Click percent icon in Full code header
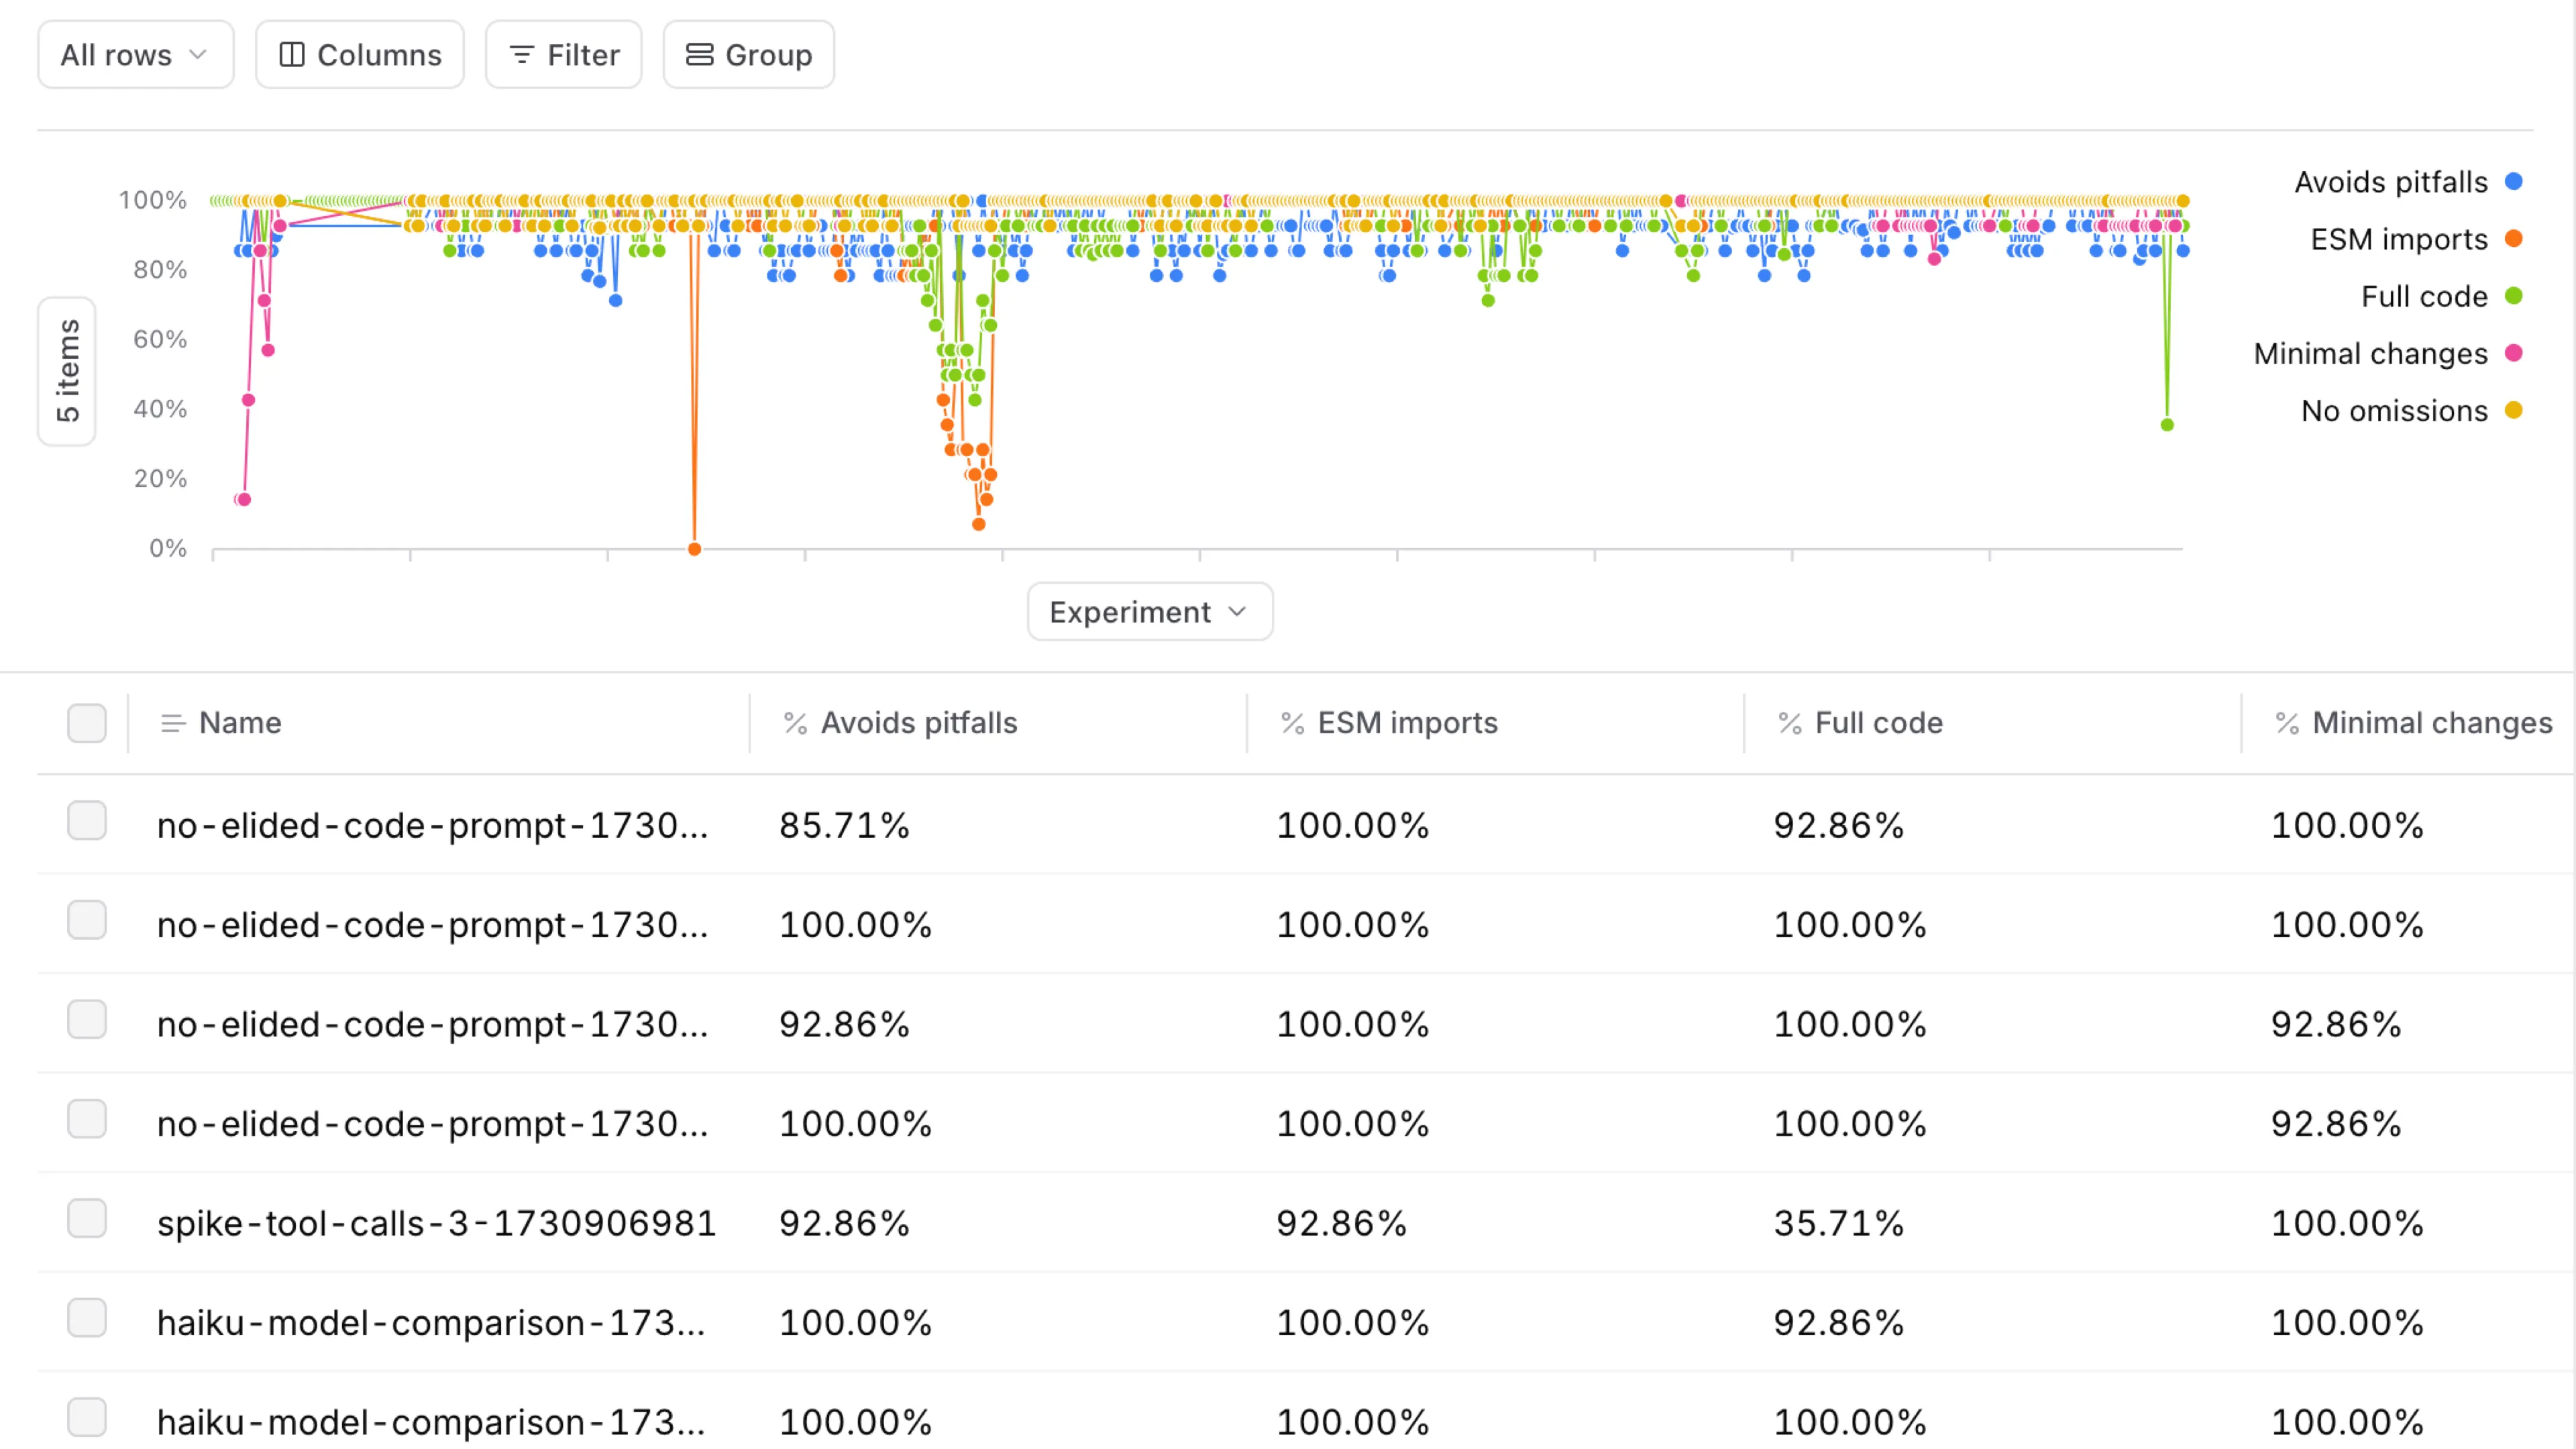The image size is (2576, 1449). 1789,723
